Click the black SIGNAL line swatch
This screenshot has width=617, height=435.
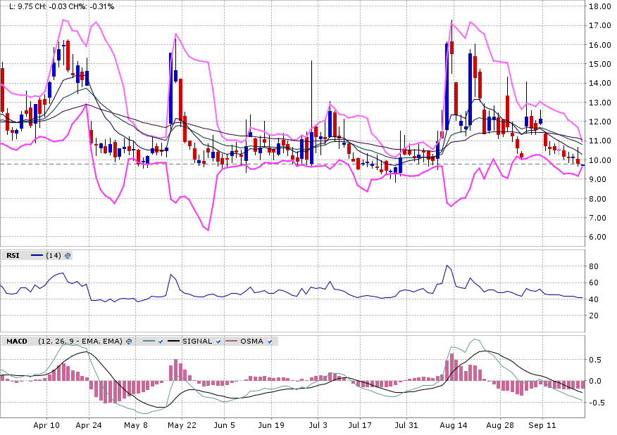pos(173,342)
